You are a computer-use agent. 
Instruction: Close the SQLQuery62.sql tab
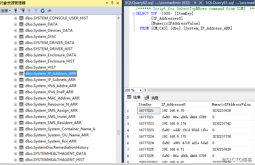tap(201, 3)
